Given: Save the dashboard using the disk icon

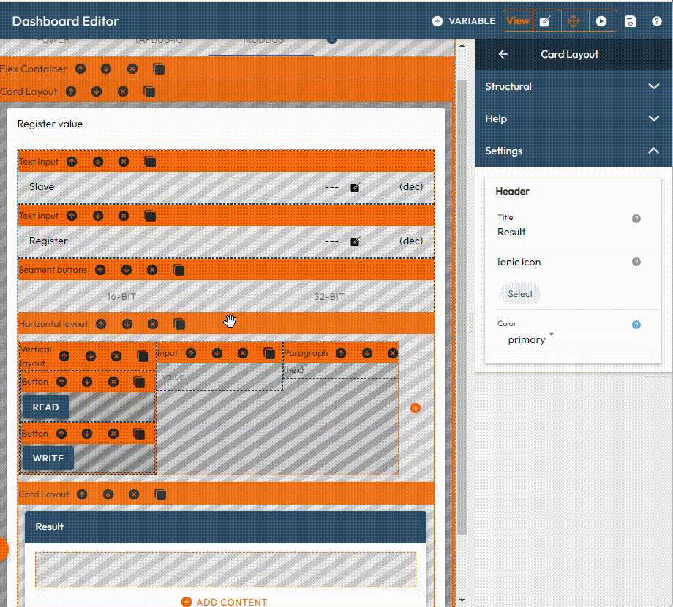Looking at the screenshot, I should [x=631, y=20].
